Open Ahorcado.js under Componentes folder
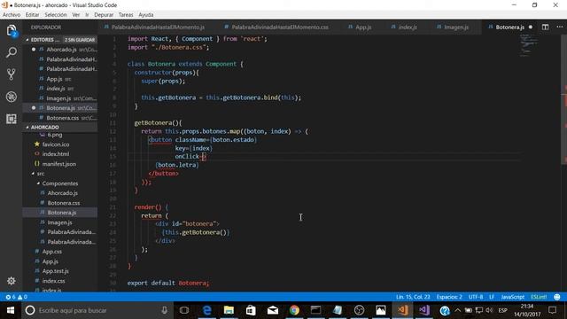 [x=62, y=193]
